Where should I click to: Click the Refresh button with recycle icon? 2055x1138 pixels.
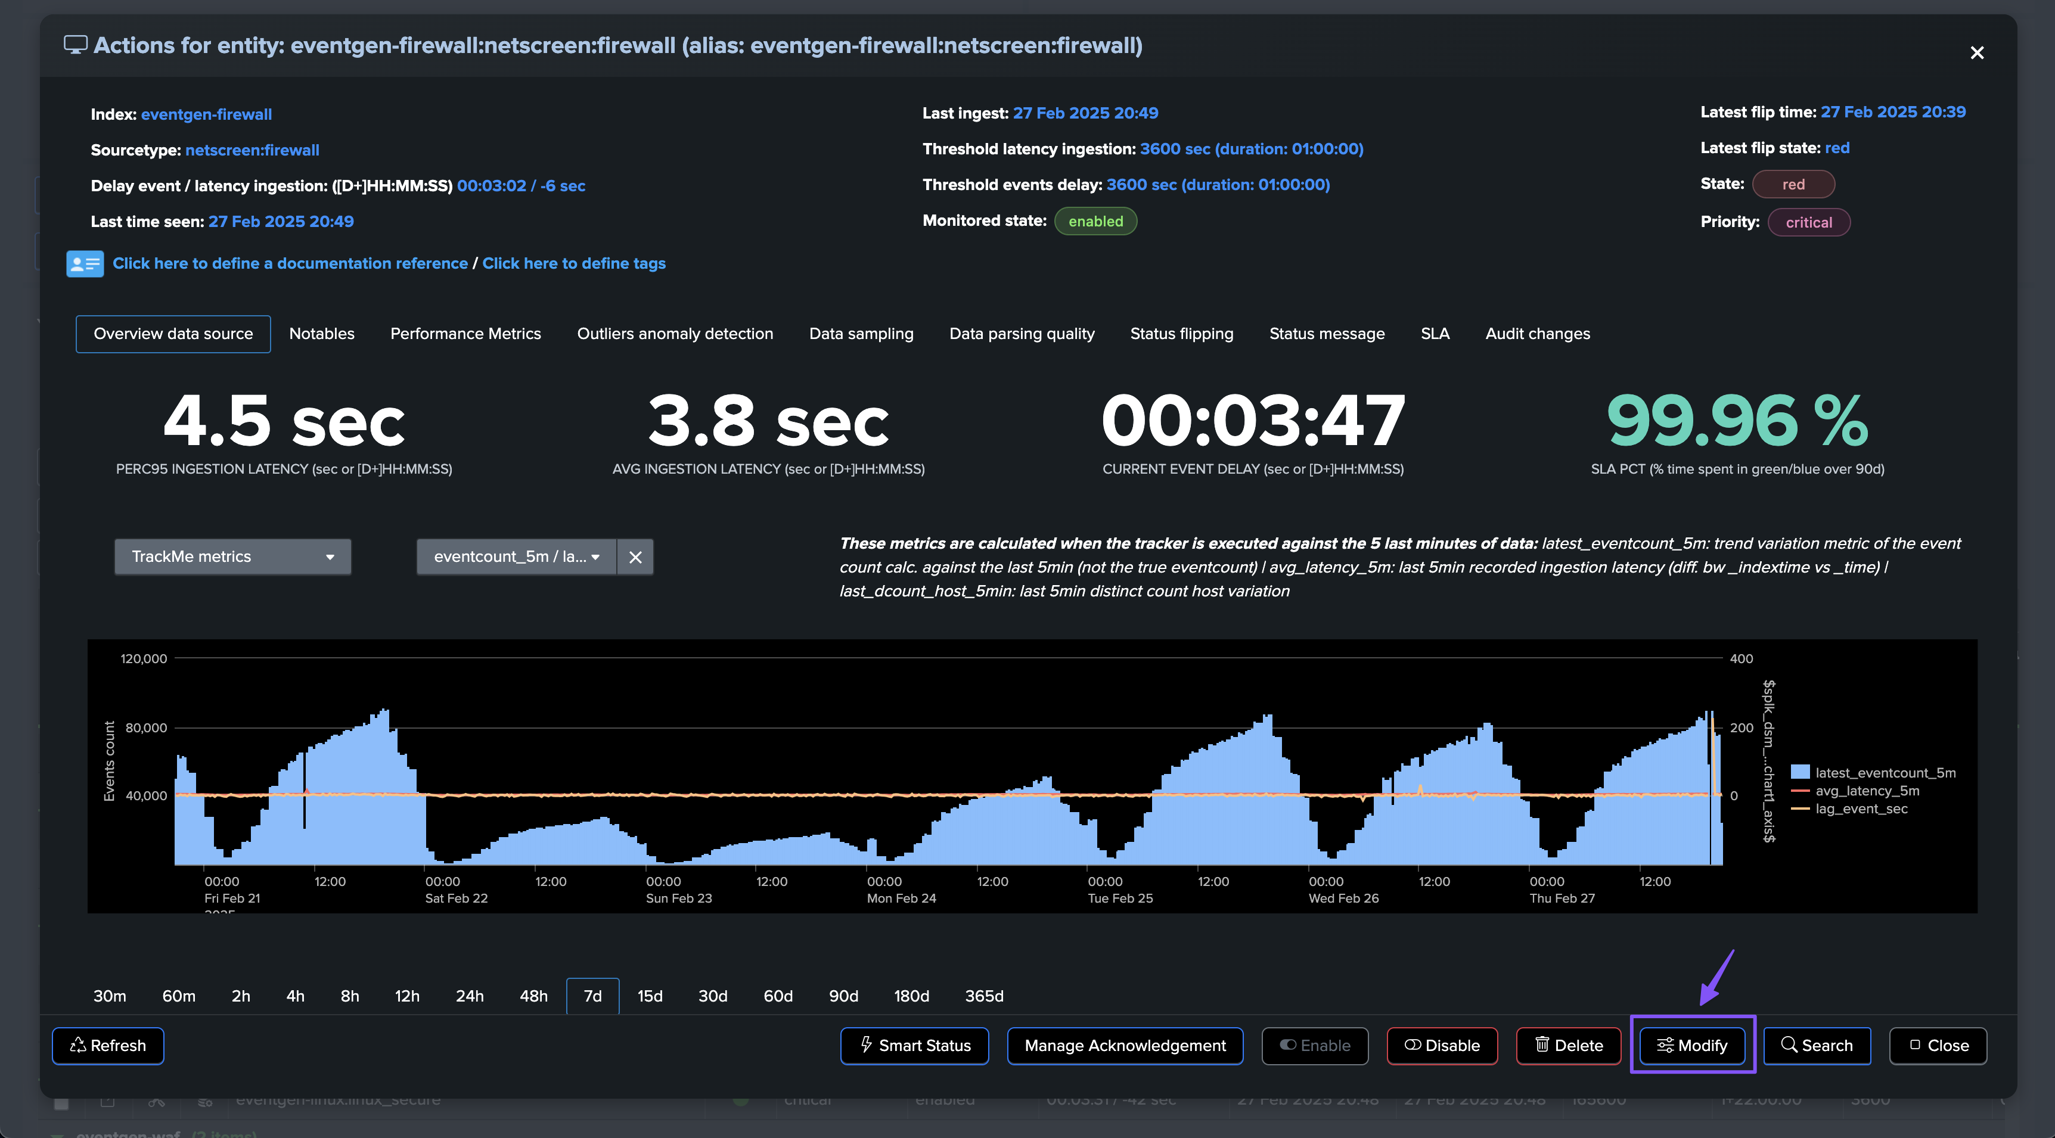(108, 1046)
